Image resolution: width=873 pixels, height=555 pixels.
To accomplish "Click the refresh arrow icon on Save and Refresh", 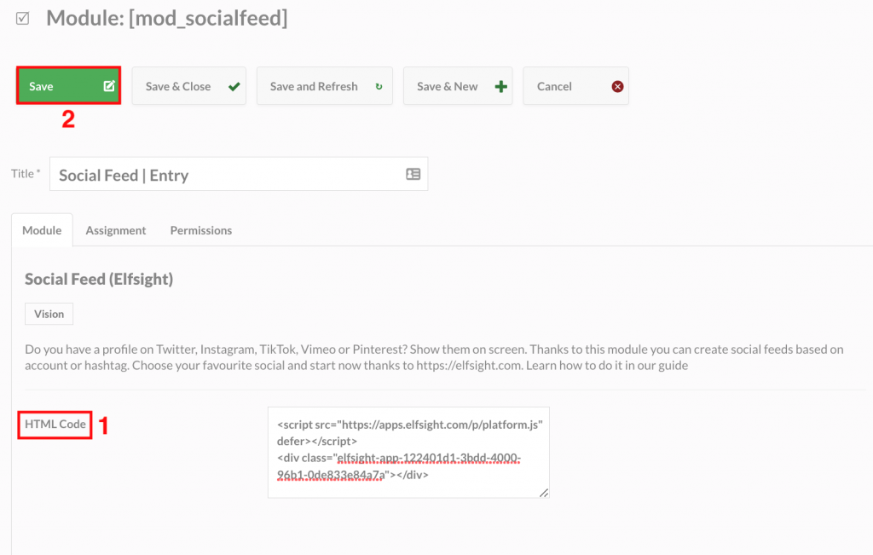I will [379, 86].
